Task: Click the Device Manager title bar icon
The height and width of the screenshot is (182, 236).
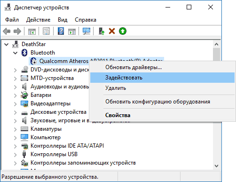Action: pos(8,8)
